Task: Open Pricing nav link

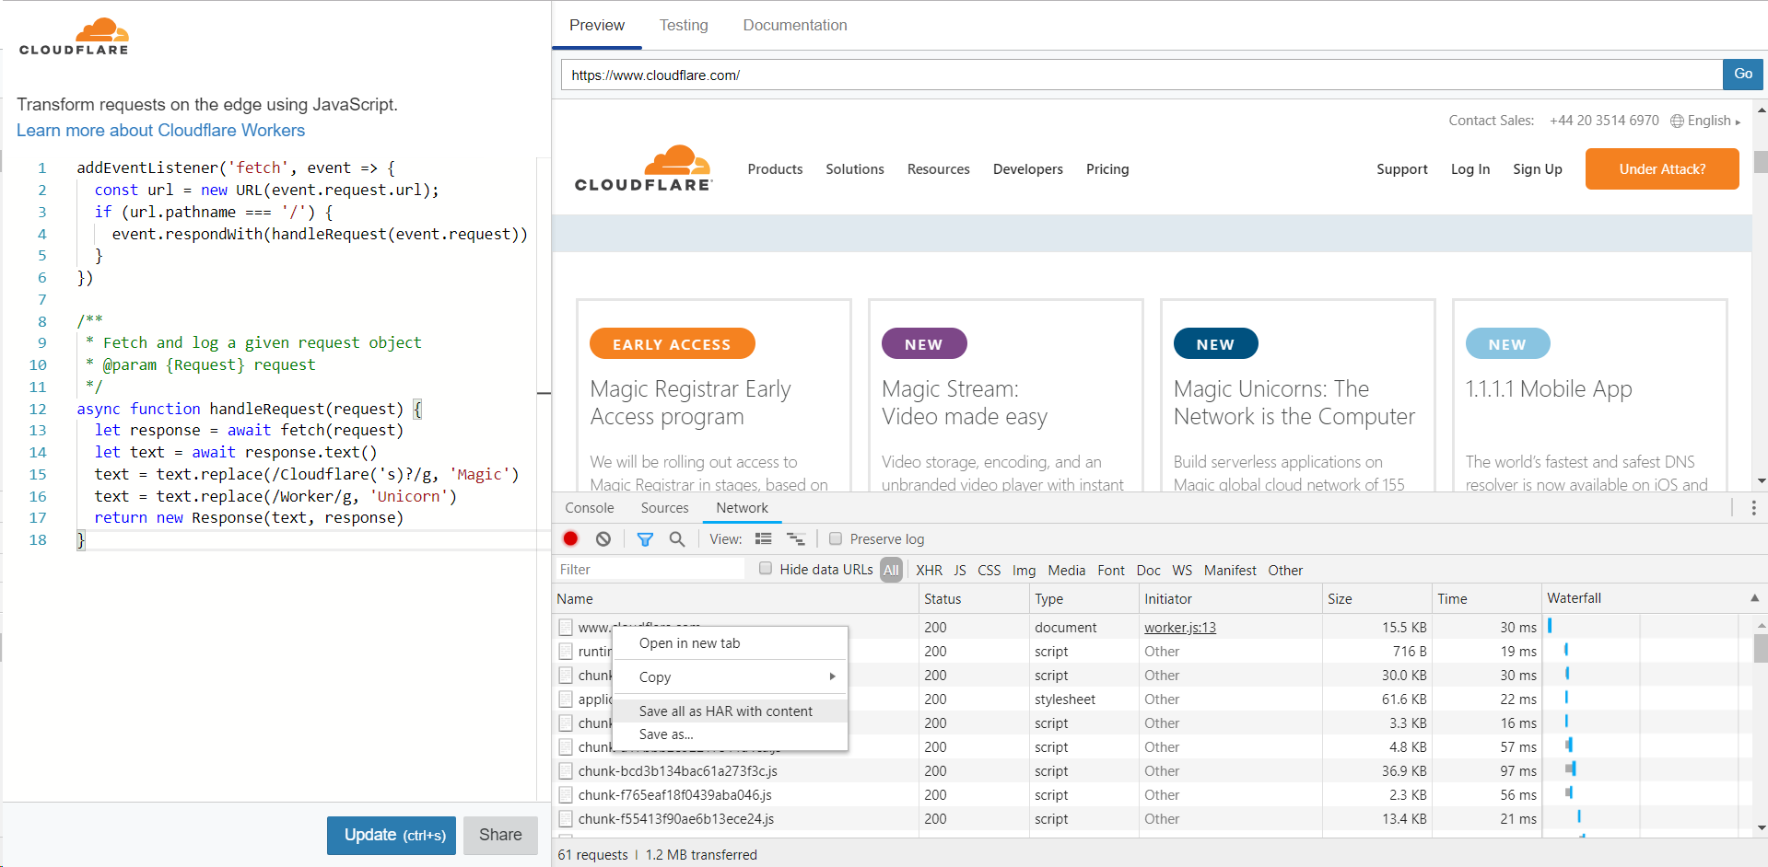Action: (1107, 169)
